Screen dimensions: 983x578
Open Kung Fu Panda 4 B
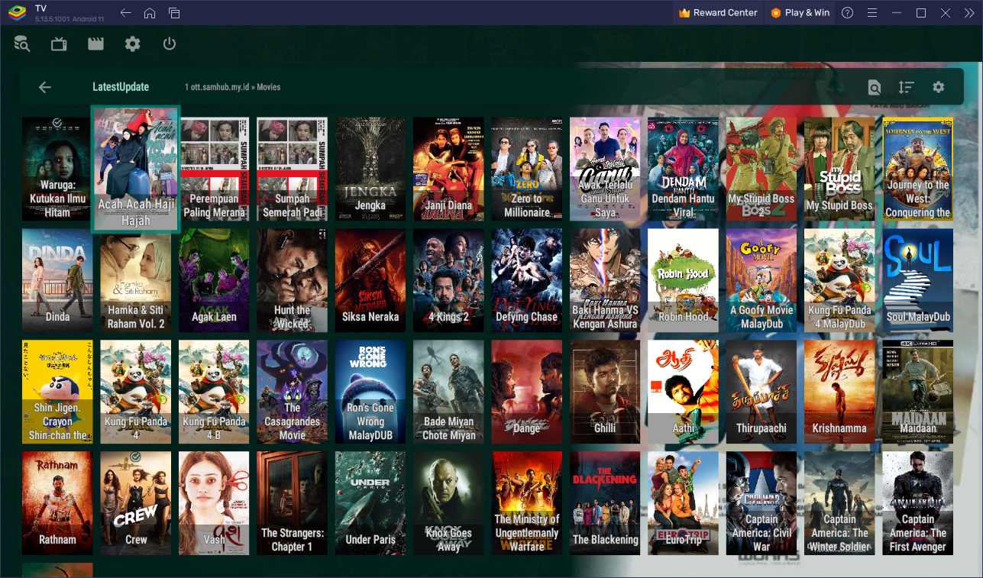214,392
